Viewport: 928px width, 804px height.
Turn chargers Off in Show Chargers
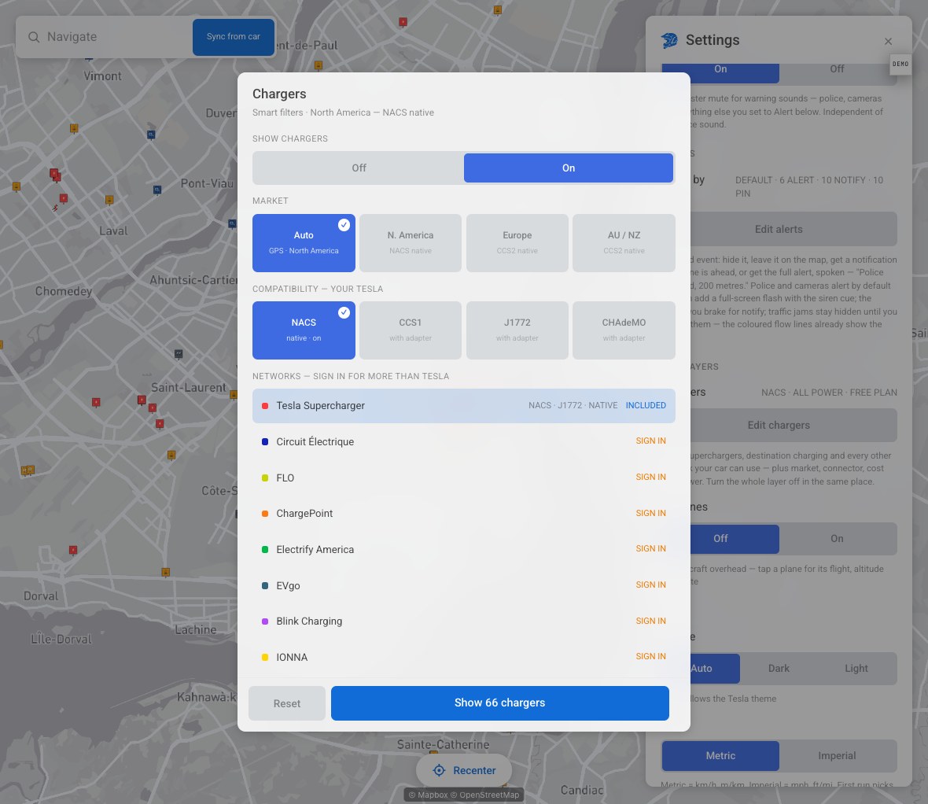click(359, 168)
